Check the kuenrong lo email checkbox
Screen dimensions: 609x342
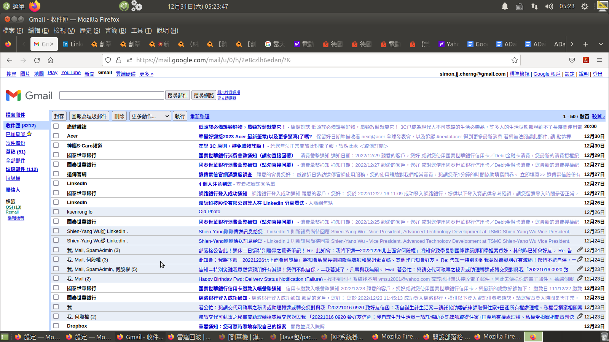pyautogui.click(x=56, y=212)
